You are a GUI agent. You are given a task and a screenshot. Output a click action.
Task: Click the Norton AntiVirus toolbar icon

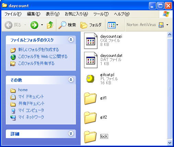point(161,25)
